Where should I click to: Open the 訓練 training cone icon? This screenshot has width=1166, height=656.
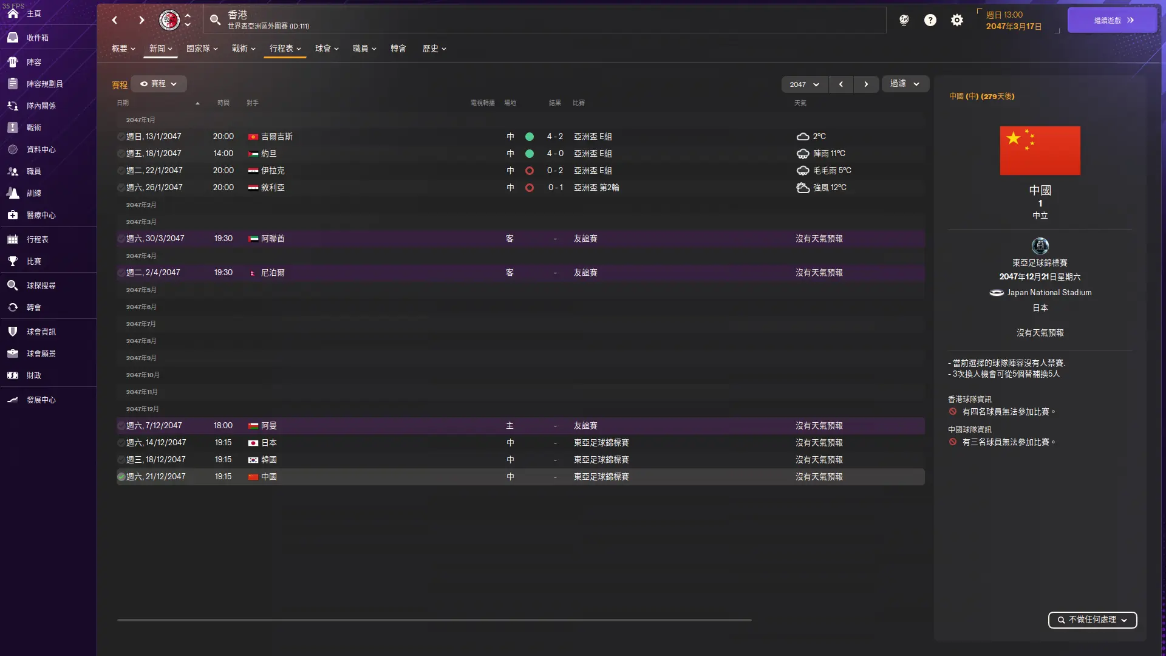13,193
